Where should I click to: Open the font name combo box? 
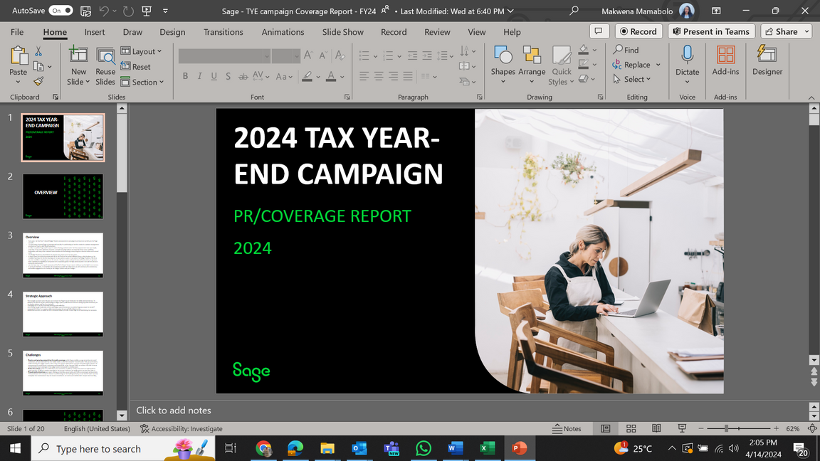tap(224, 55)
